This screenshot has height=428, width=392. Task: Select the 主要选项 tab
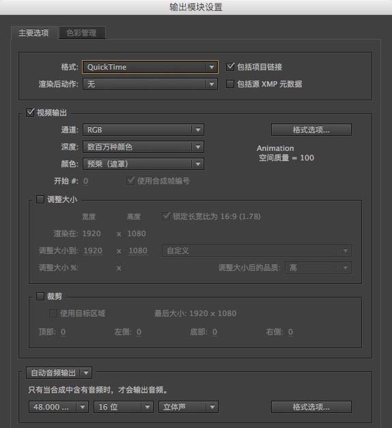[x=33, y=33]
